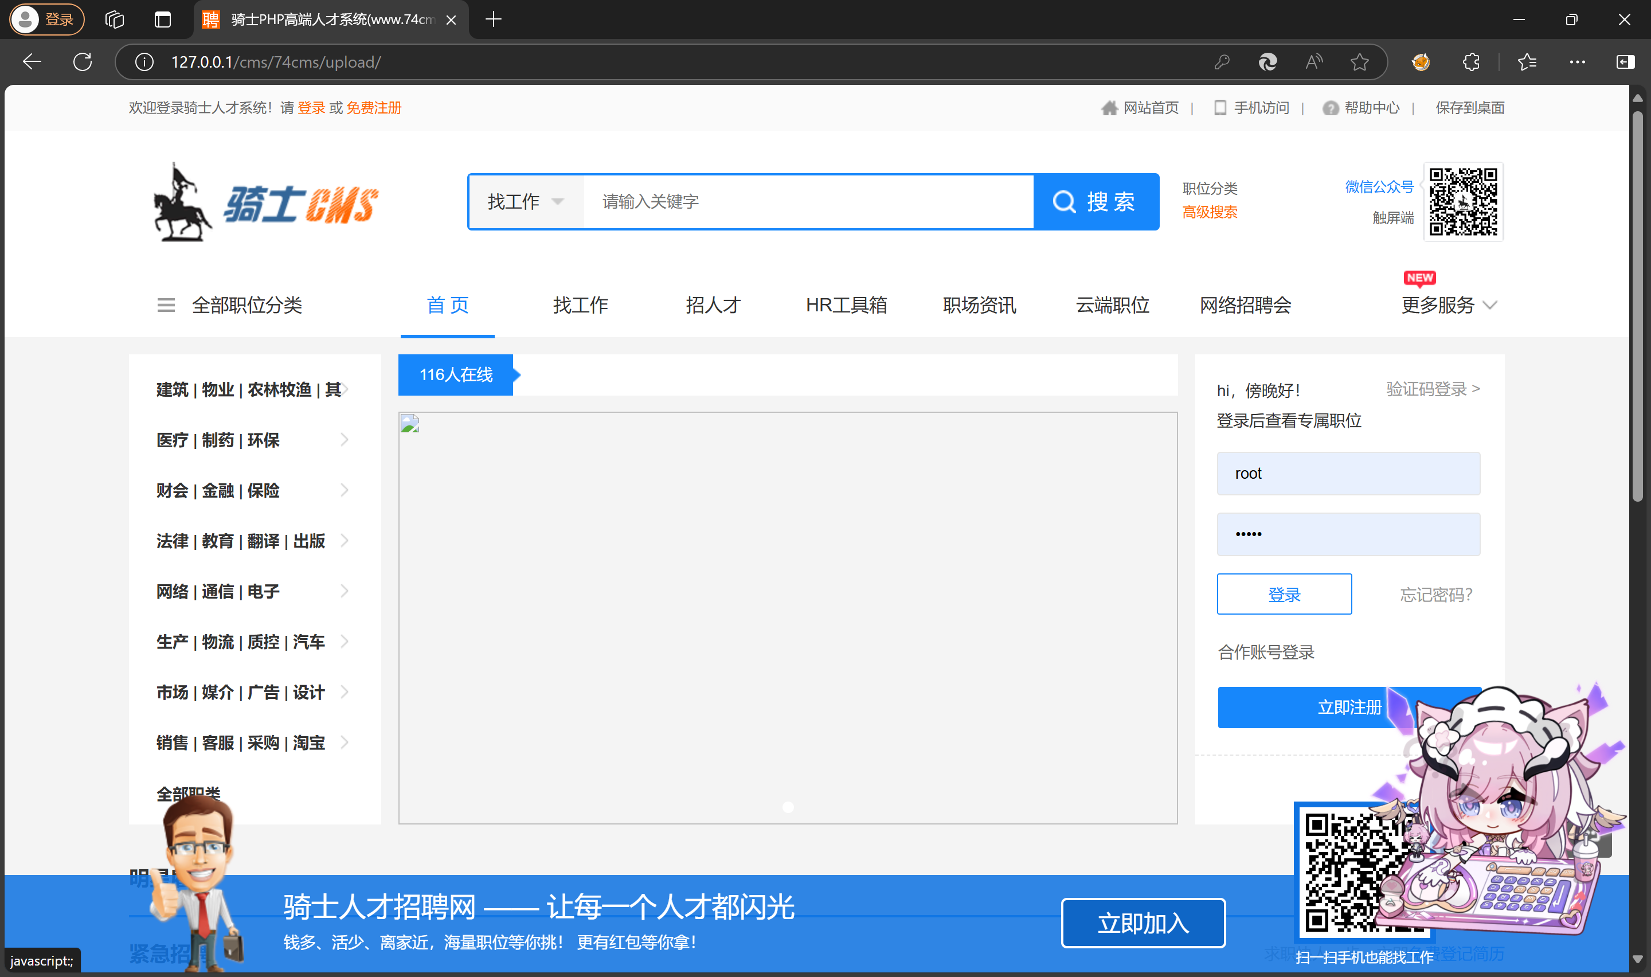
Task: Switch to 验证码登录 login mode
Action: [1433, 389]
